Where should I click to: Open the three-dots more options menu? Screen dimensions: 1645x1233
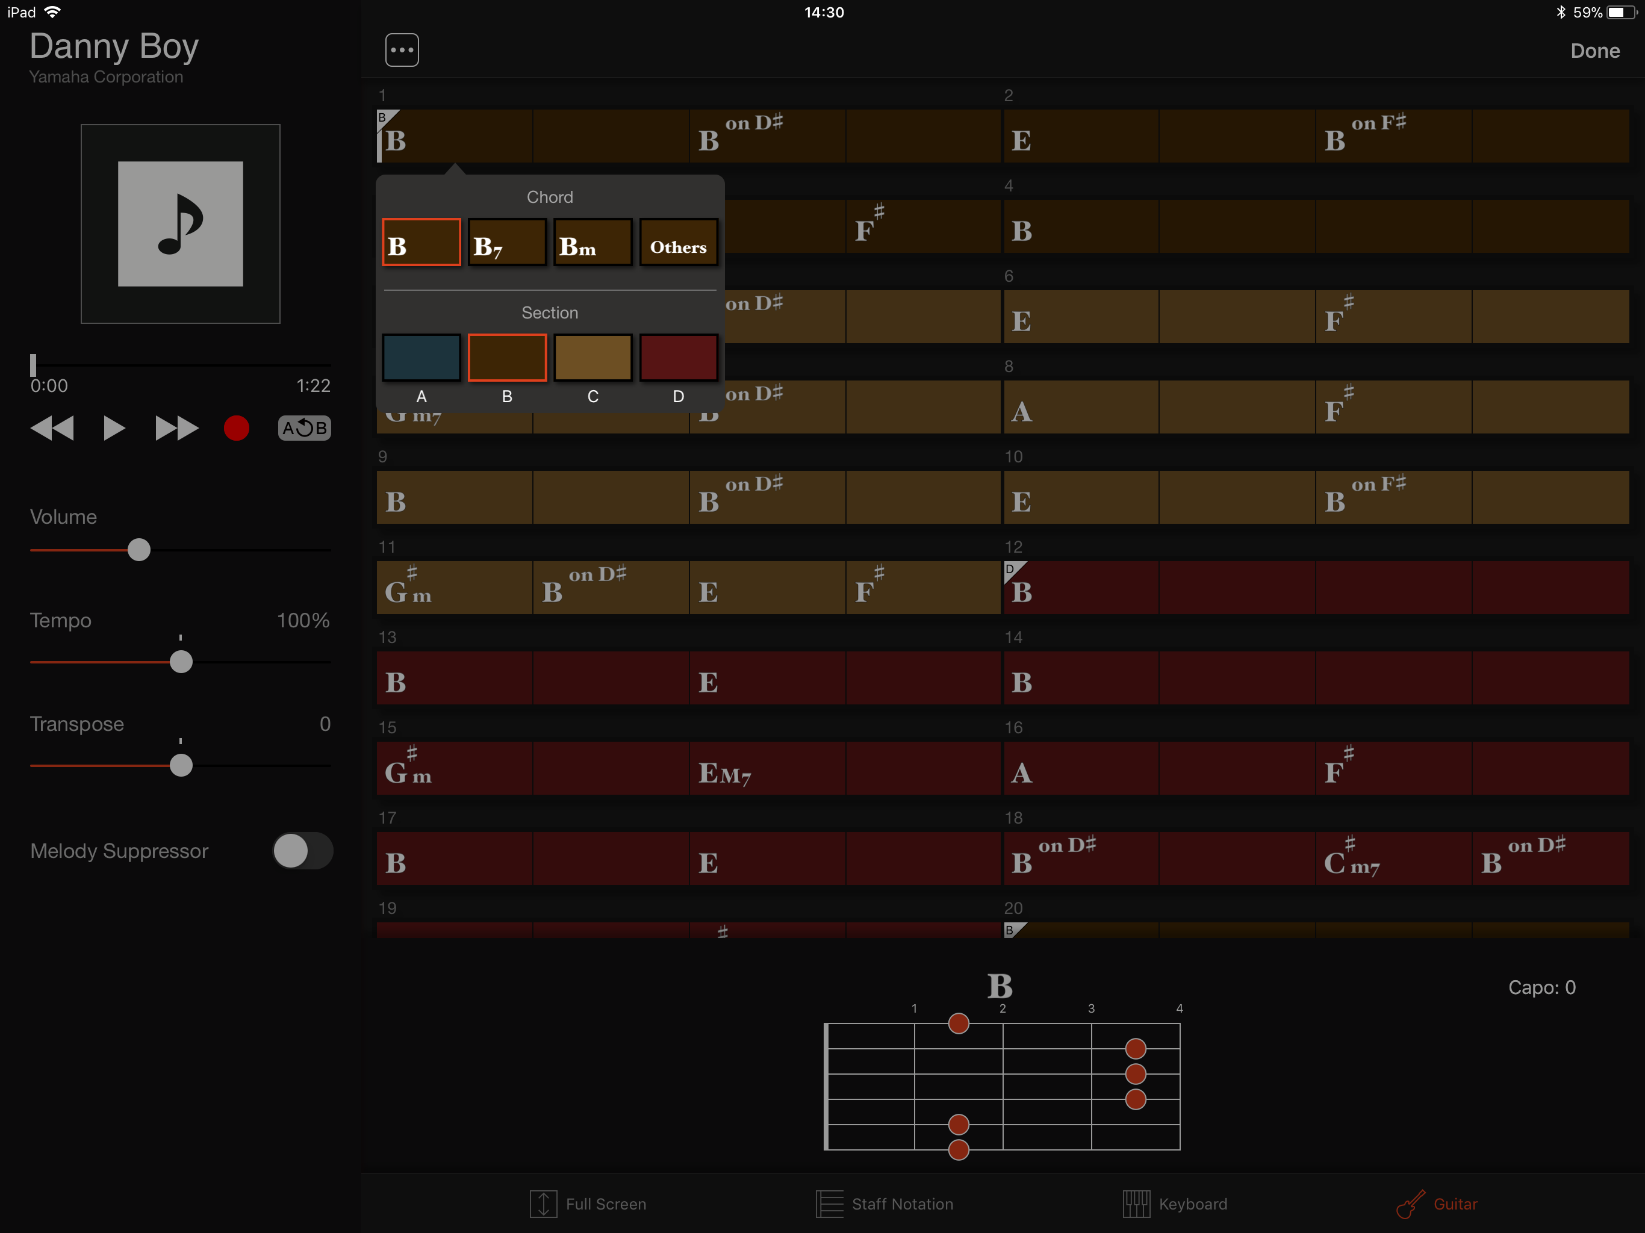402,51
